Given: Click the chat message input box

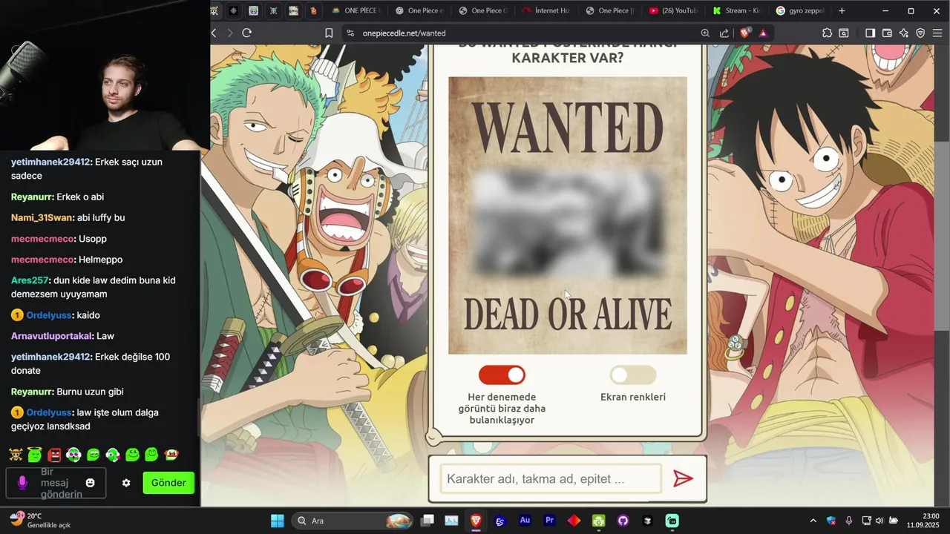Looking at the screenshot, I should [56, 483].
